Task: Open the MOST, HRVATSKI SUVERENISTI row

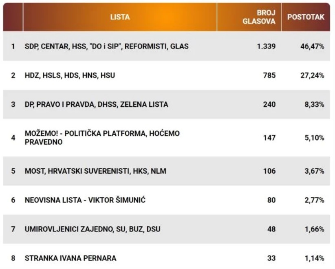Action: [167, 171]
